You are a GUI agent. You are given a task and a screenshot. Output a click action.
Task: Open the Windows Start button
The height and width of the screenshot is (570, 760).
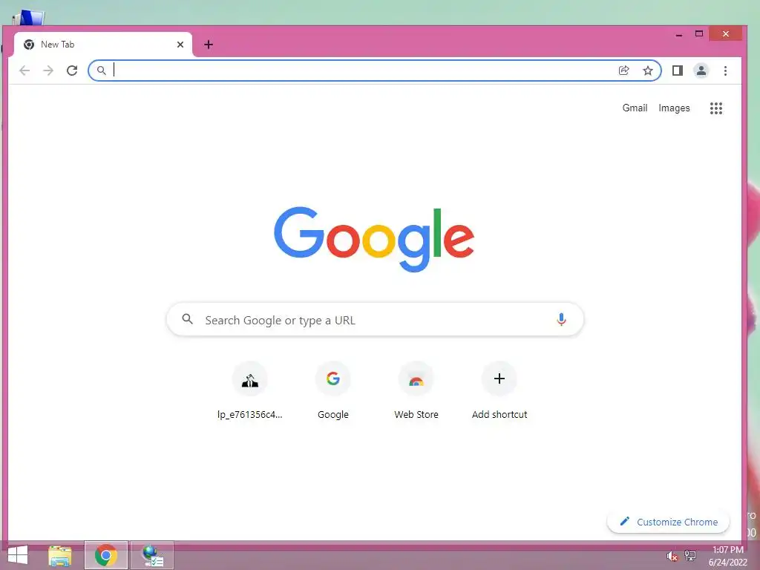(18, 555)
